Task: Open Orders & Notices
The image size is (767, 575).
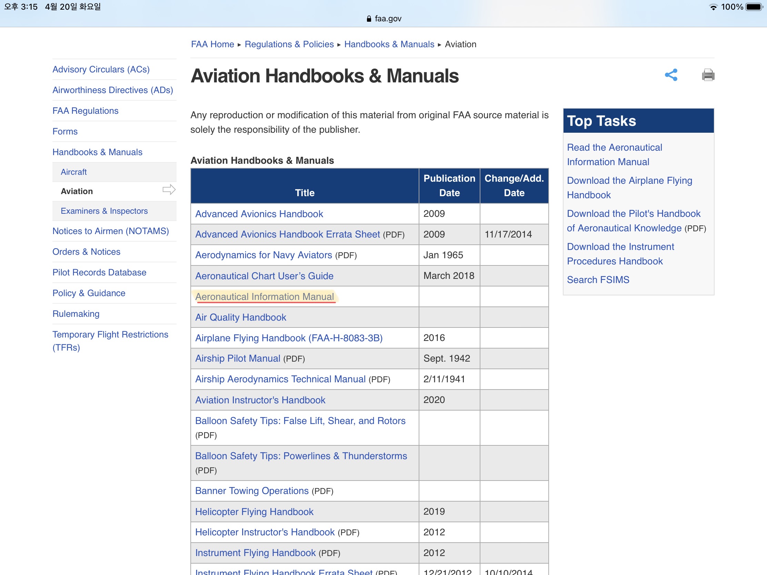Action: 86,252
